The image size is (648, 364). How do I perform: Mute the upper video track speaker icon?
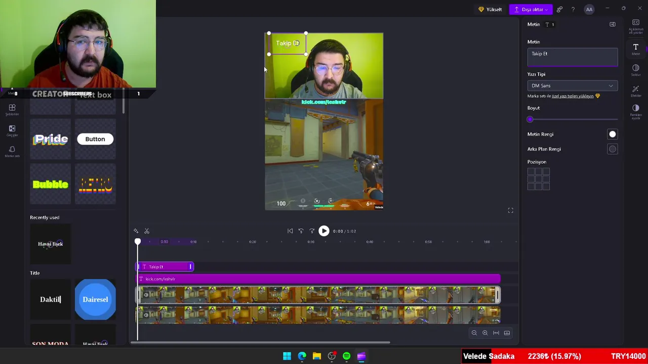coord(146,295)
